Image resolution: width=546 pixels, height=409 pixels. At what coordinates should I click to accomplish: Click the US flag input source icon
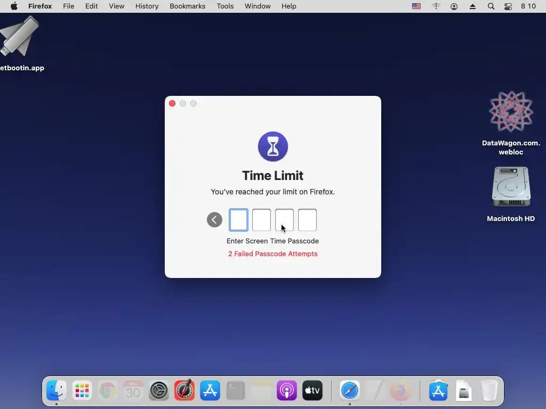(x=416, y=6)
